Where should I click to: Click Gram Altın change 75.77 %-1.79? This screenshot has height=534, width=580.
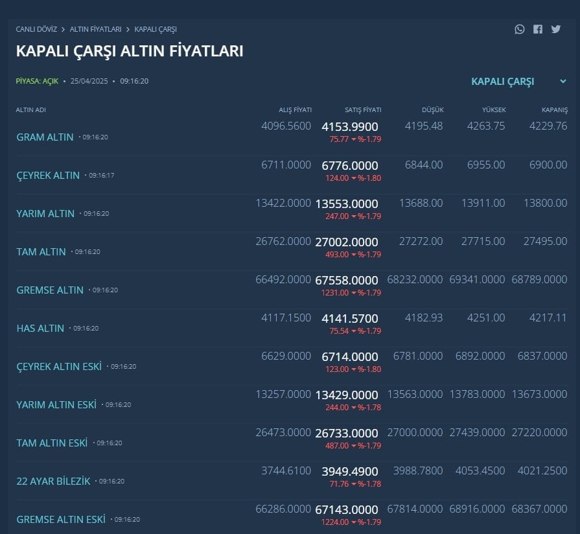[x=355, y=139]
